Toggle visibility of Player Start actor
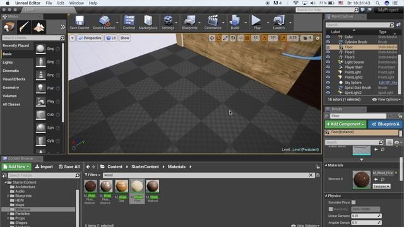 click(x=328, y=67)
